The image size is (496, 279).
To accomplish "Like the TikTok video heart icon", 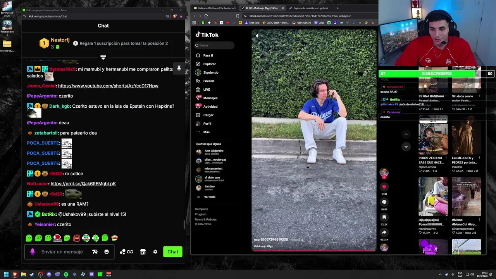I will (384, 187).
